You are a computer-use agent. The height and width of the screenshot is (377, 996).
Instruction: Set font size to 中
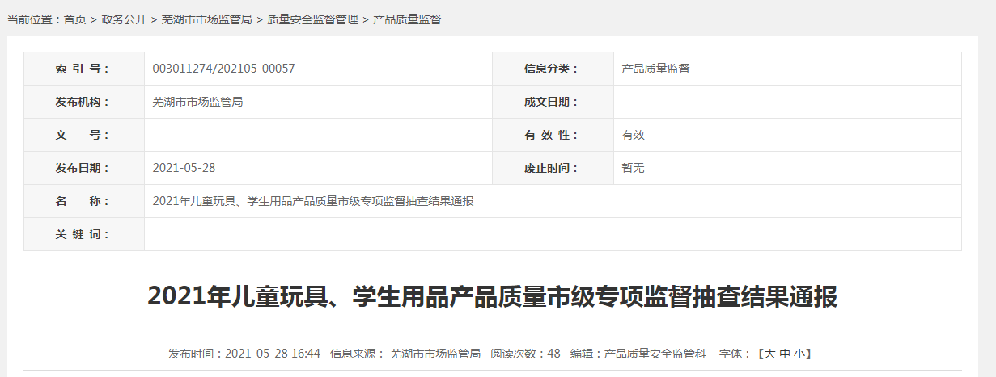pos(785,354)
